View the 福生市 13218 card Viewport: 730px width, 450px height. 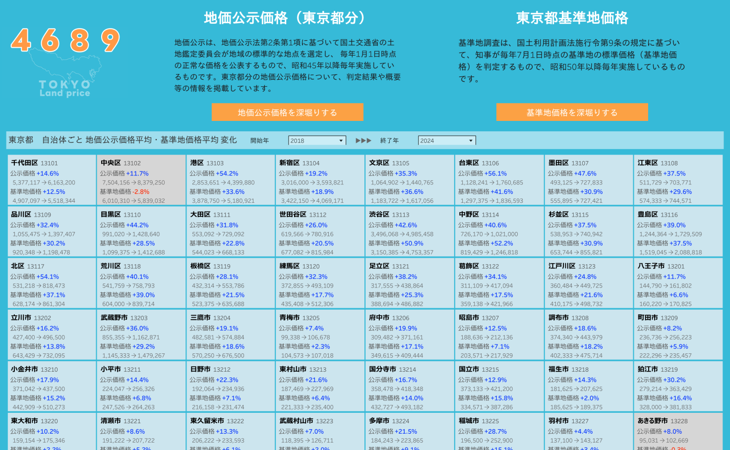coord(589,386)
